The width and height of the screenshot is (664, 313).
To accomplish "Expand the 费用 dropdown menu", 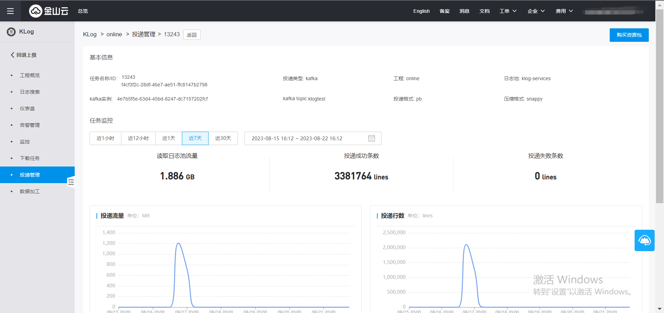I will [564, 11].
